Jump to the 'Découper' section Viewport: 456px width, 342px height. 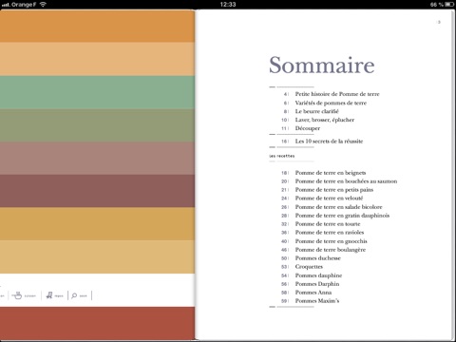tap(308, 128)
